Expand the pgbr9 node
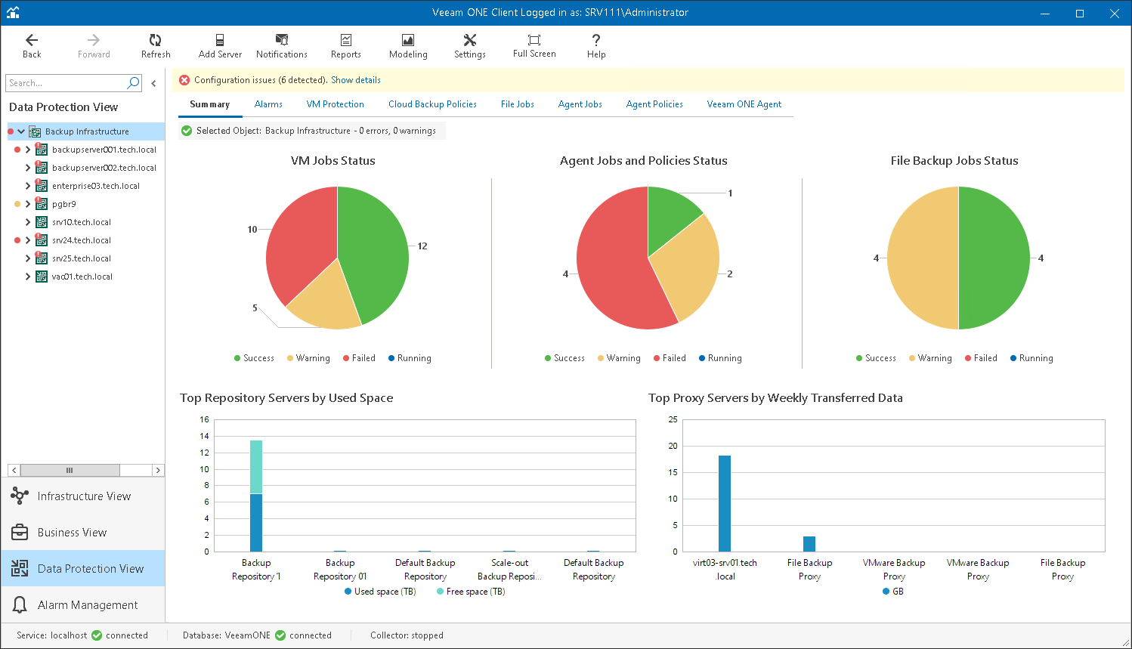 pyautogui.click(x=28, y=204)
